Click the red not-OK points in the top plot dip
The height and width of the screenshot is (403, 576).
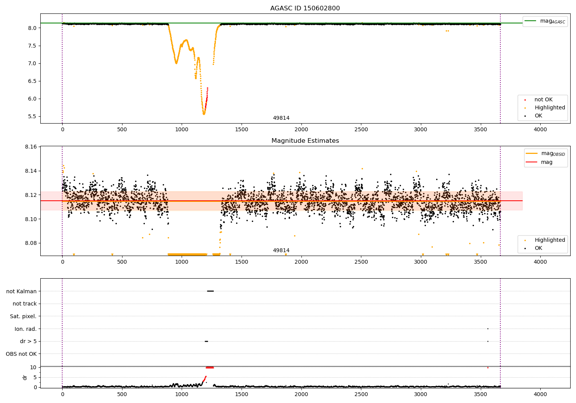pos(206,98)
